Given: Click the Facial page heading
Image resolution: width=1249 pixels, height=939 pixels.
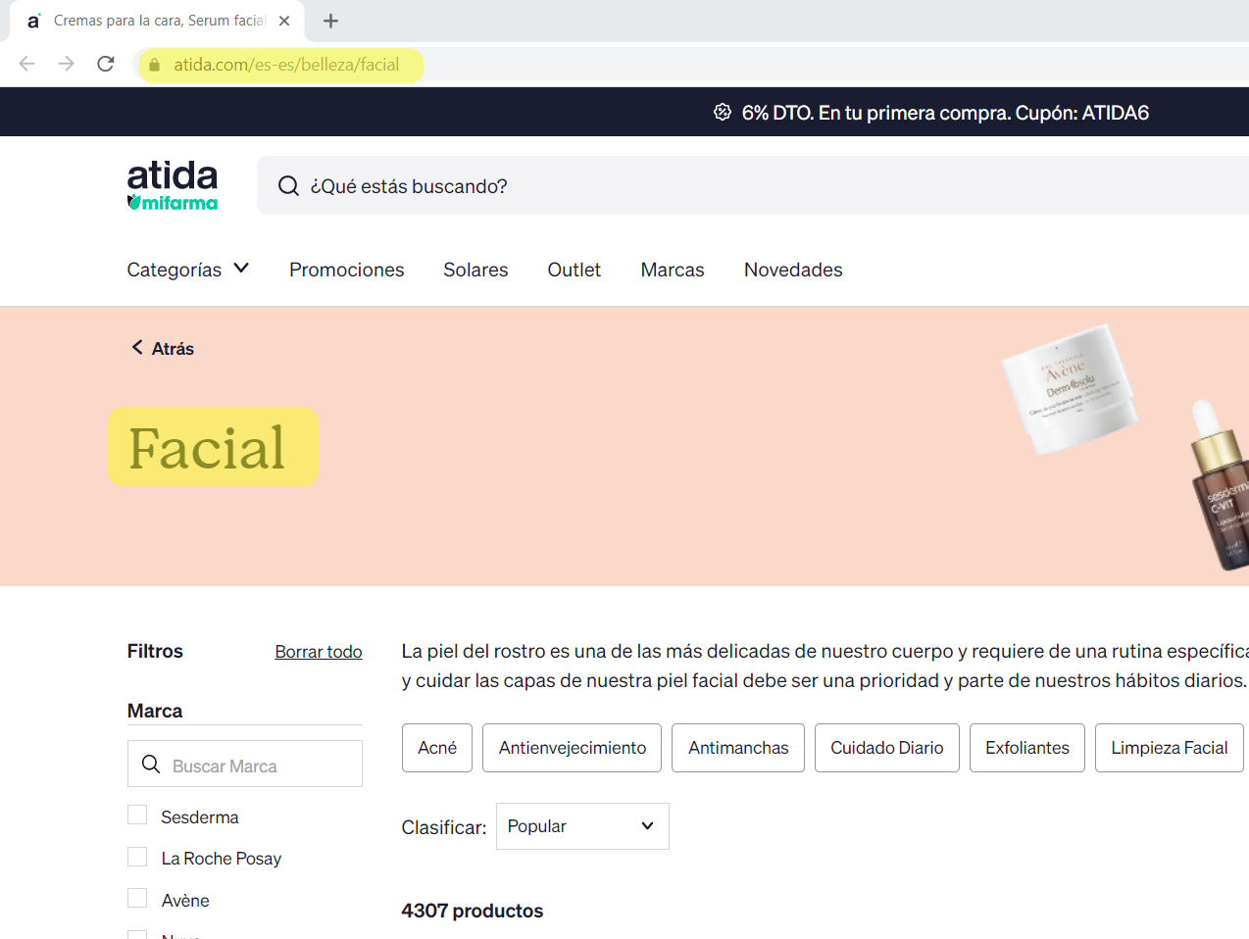Looking at the screenshot, I should pos(207,448).
